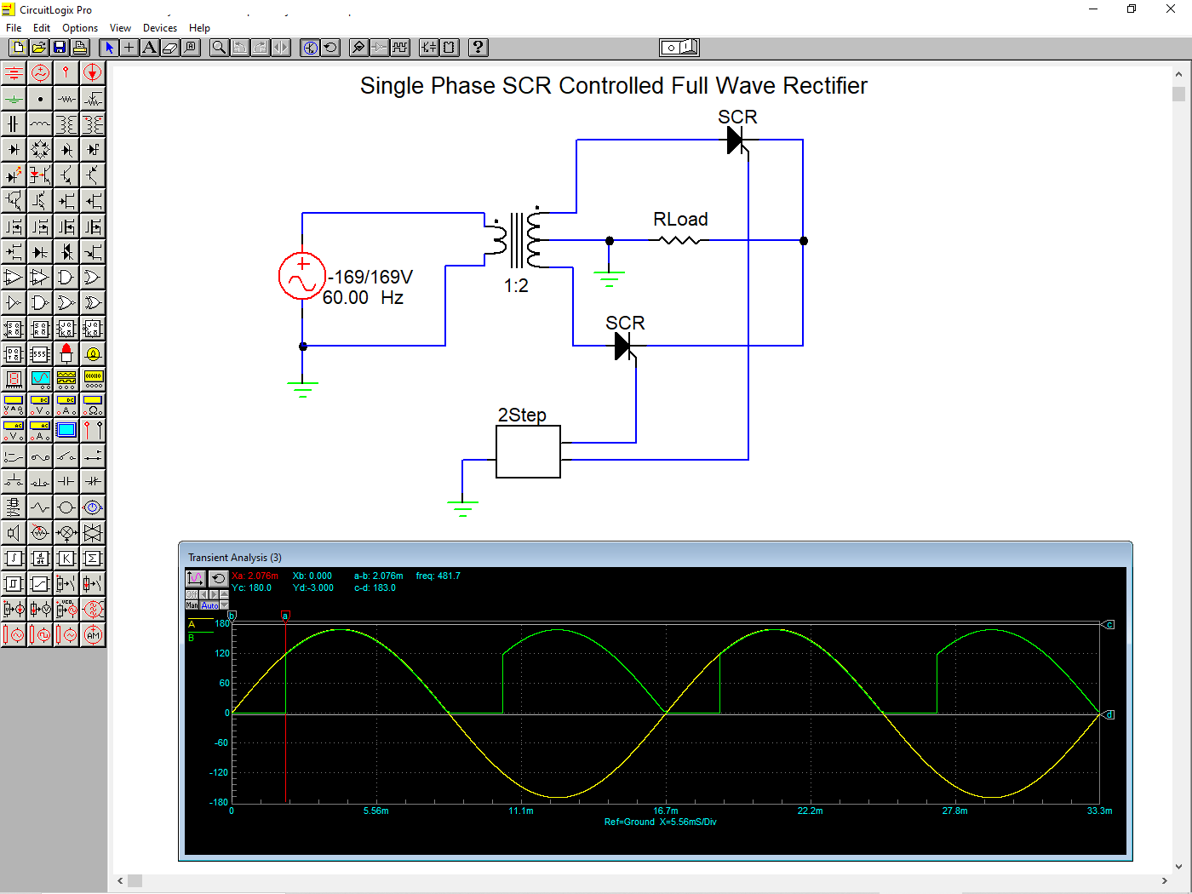Select the Text tool in toolbar
The height and width of the screenshot is (894, 1192).
[x=150, y=48]
